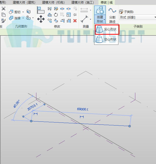Select the Mirror Pick Axis tool
The image size is (156, 164).
(x=49, y=9)
